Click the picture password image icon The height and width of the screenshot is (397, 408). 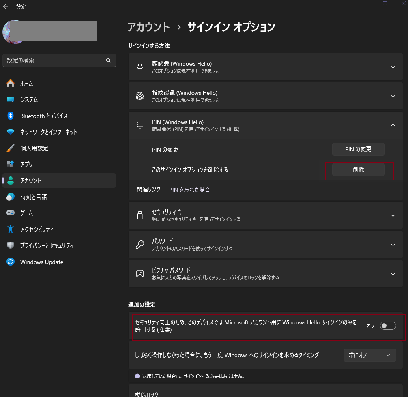tap(140, 273)
